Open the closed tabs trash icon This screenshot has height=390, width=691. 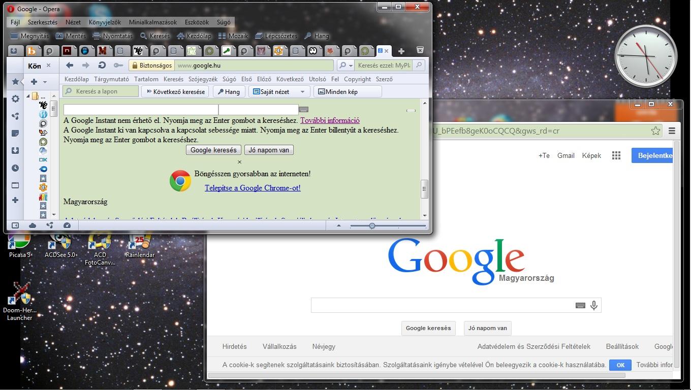click(x=420, y=50)
